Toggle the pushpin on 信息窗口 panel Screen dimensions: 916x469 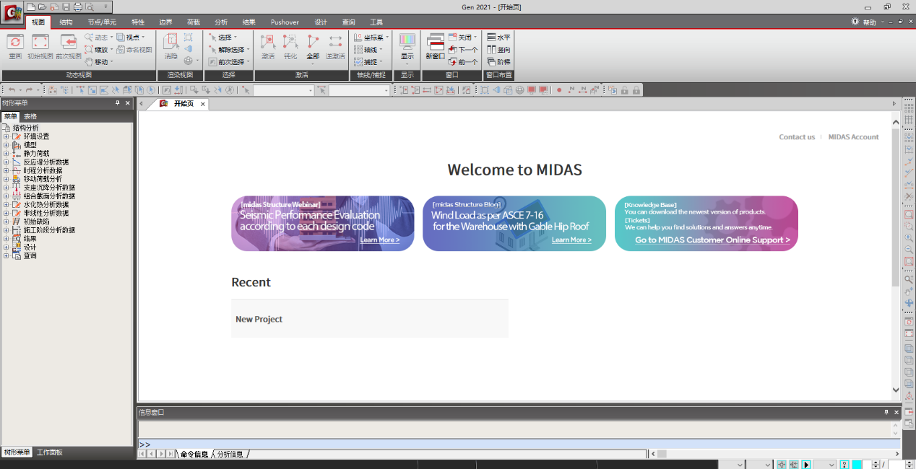coord(886,412)
